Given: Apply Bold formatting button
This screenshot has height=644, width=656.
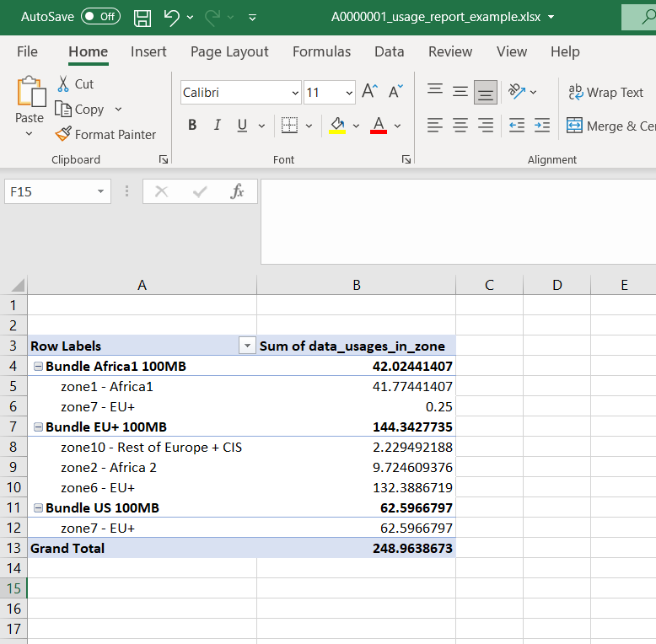Looking at the screenshot, I should pos(192,126).
